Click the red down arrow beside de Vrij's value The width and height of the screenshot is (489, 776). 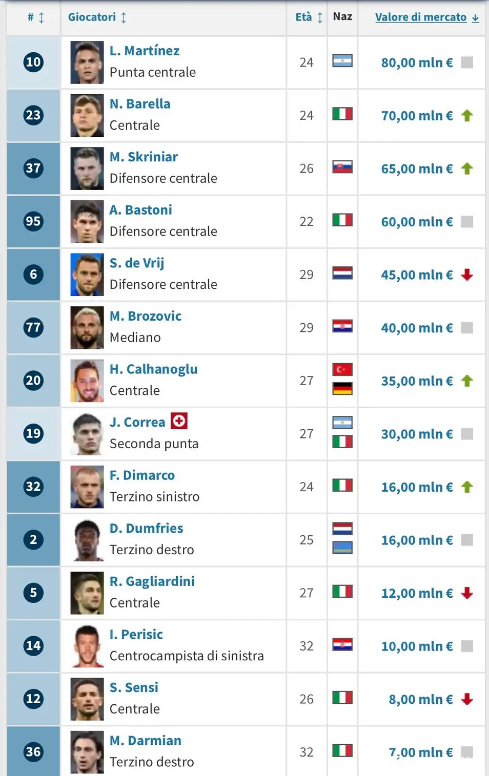click(466, 275)
